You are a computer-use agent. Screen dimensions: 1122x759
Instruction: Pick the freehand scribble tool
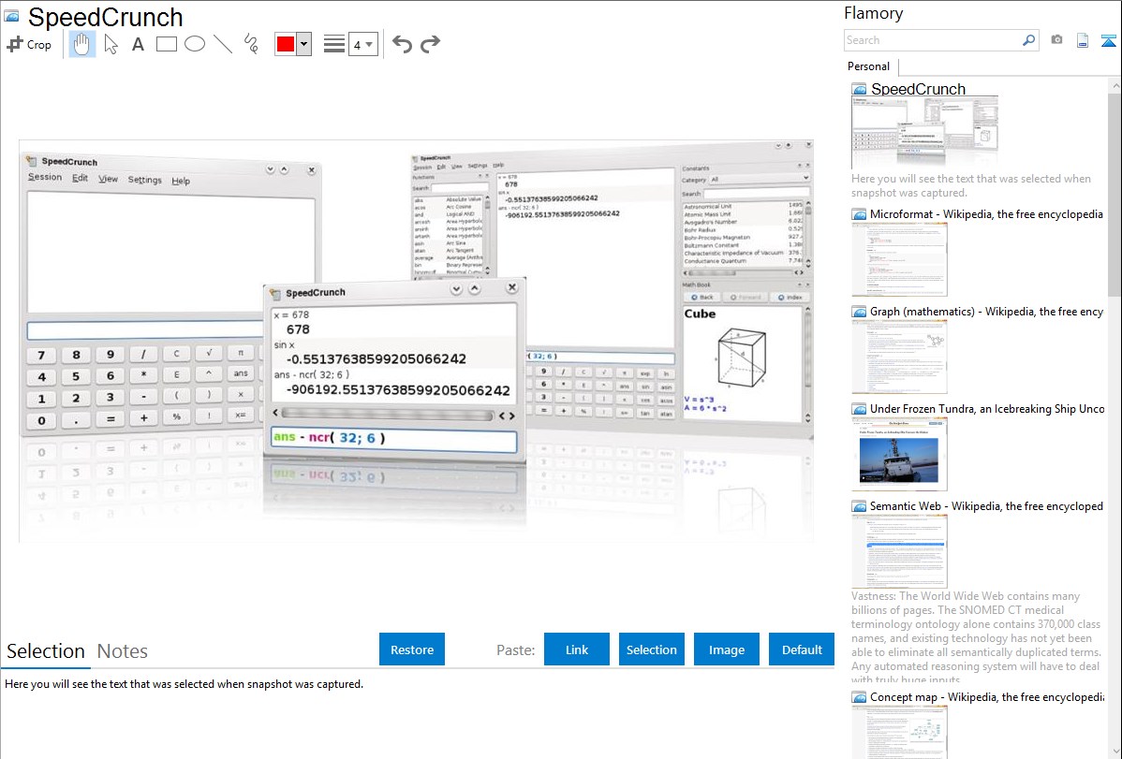click(x=250, y=44)
